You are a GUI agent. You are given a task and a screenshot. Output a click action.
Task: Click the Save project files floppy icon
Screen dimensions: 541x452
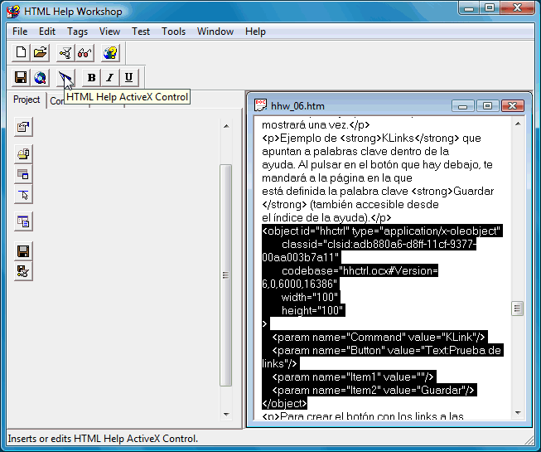coord(23,251)
